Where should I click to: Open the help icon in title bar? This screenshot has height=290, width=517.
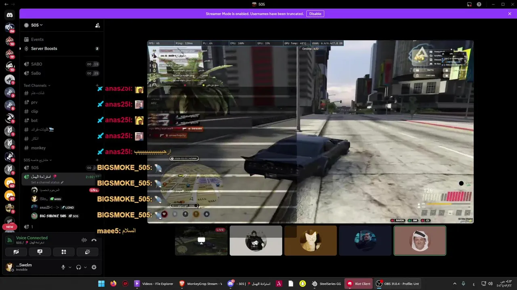coord(479,4)
